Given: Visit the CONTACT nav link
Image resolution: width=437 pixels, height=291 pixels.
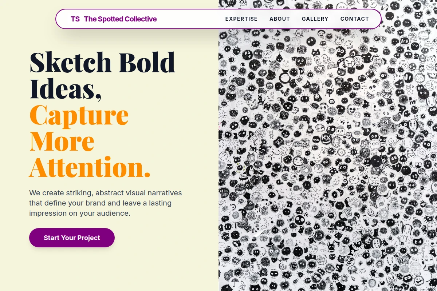Looking at the screenshot, I should pos(355,19).
